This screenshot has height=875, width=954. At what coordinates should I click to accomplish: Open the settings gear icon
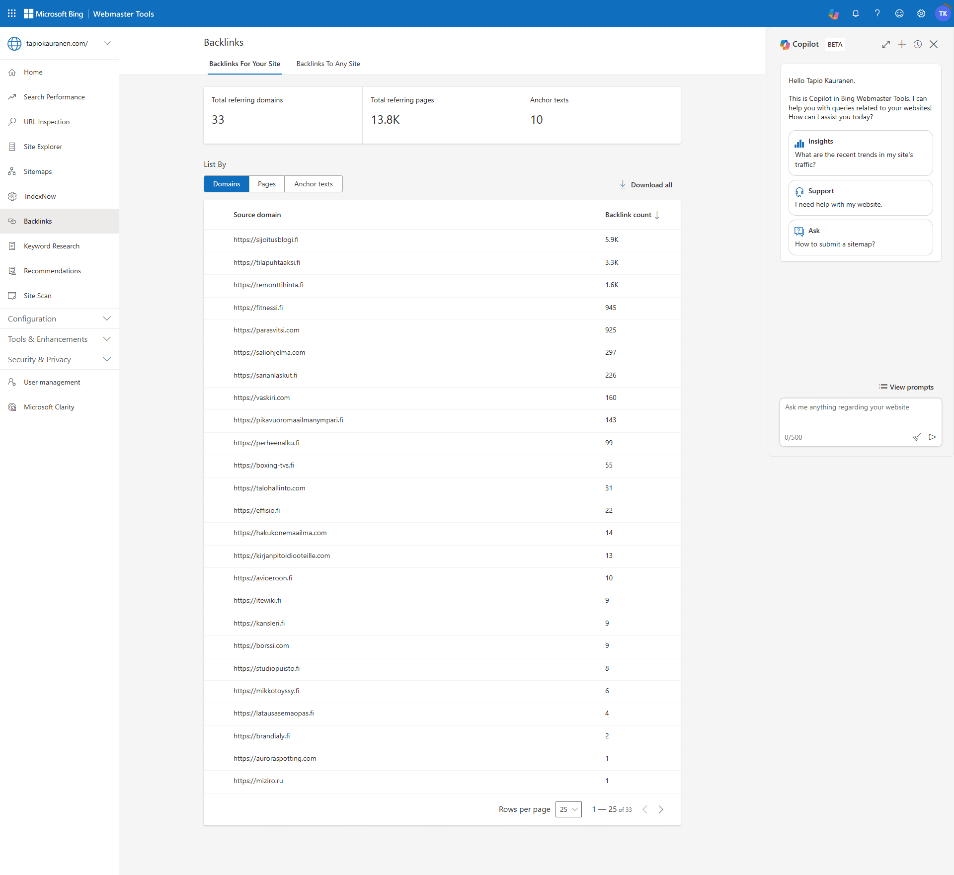(x=921, y=13)
